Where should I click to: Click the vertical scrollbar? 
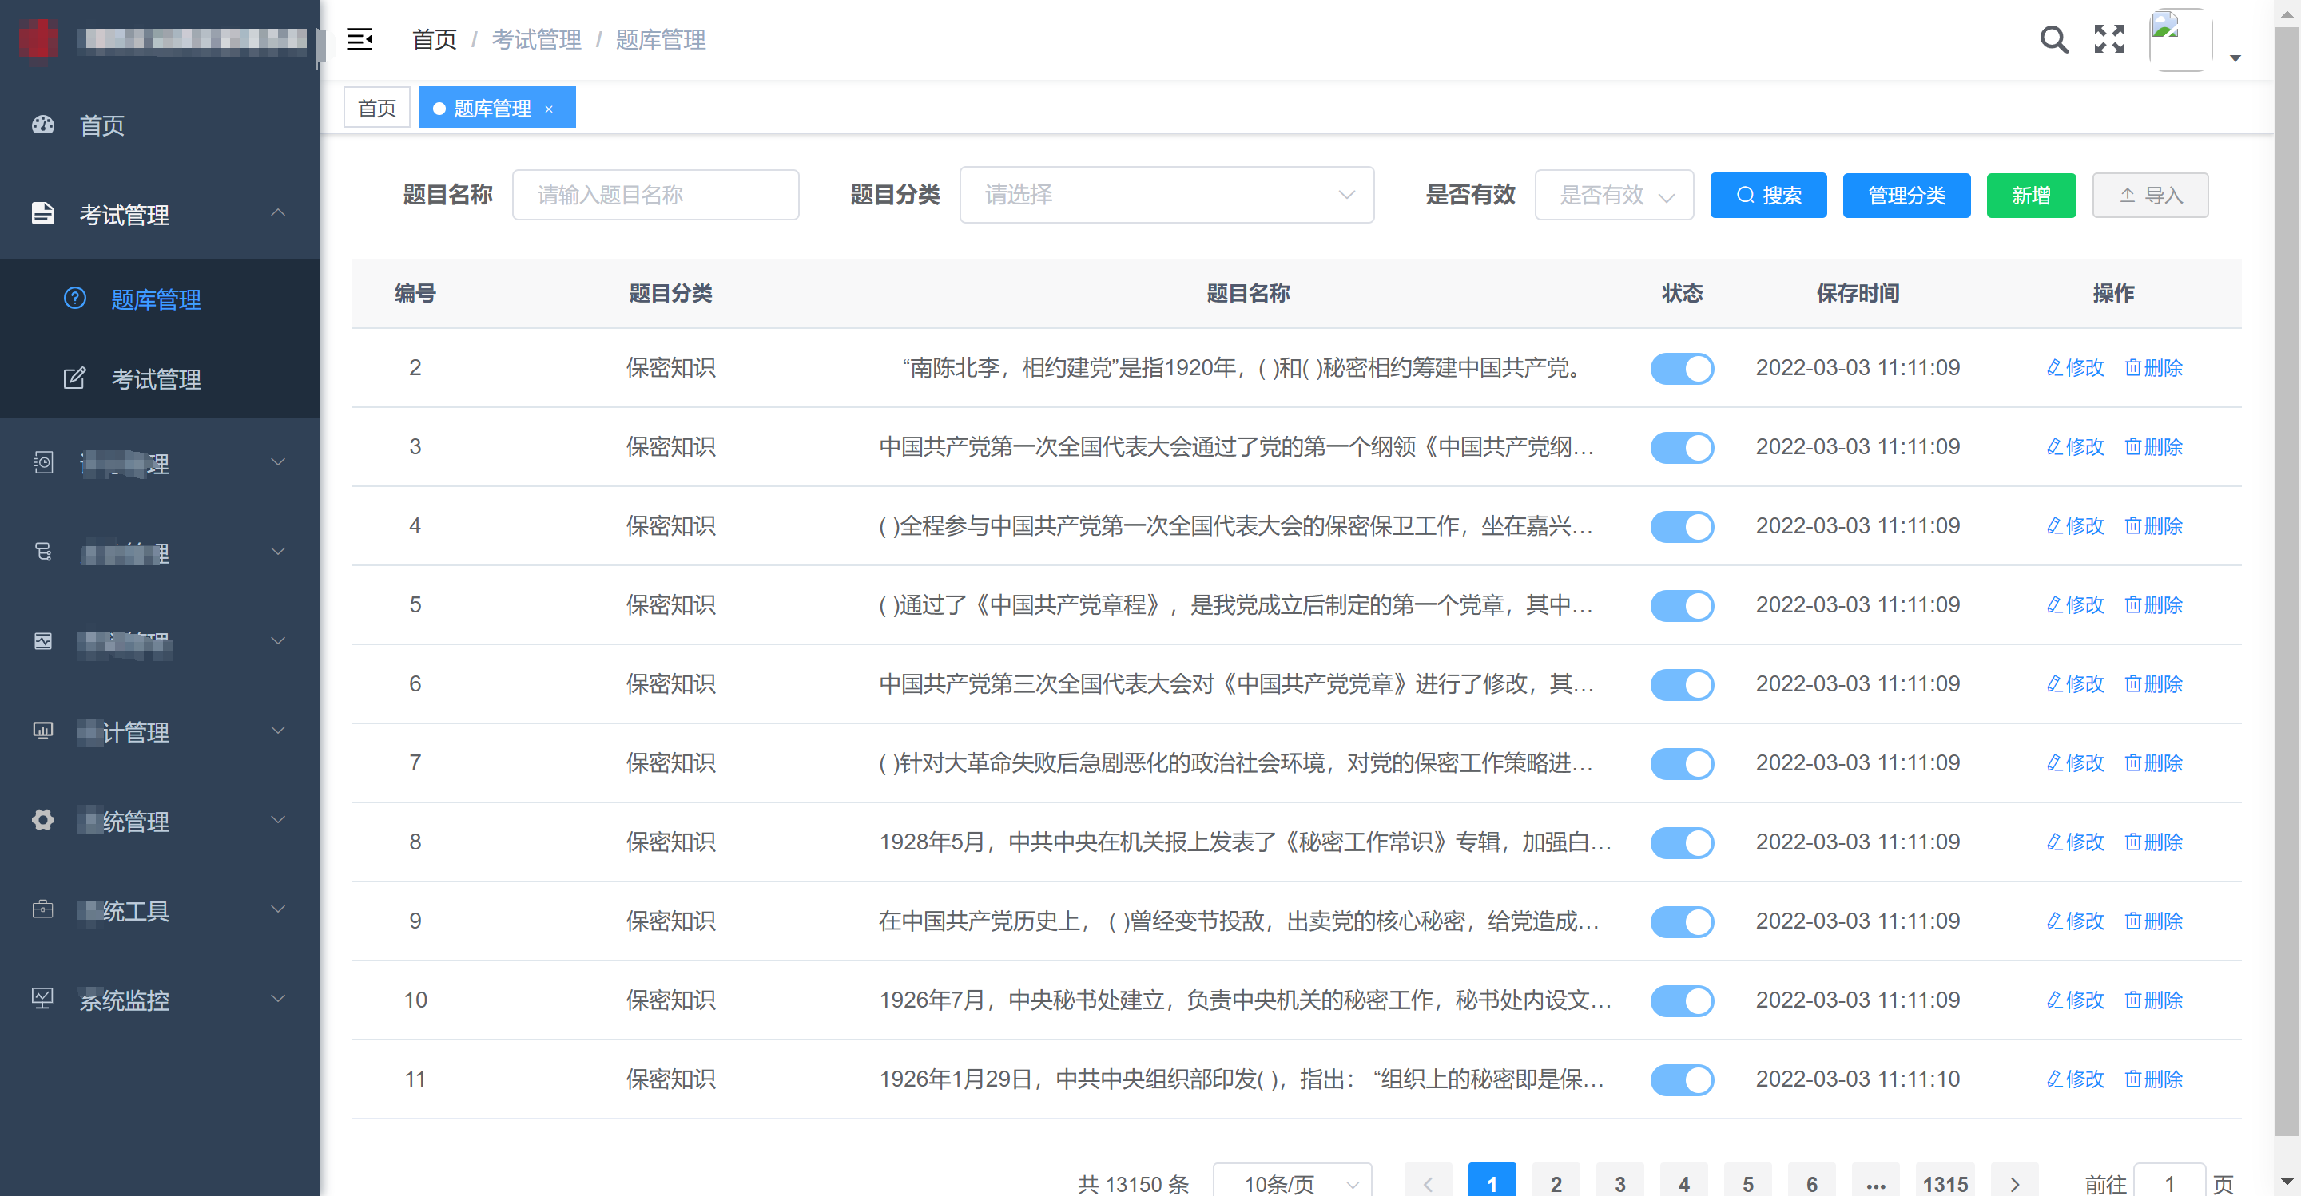click(2287, 580)
